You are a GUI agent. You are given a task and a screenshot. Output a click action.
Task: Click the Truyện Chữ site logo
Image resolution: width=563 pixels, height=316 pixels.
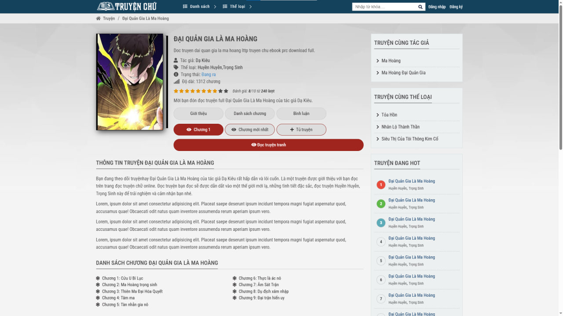coord(127,6)
